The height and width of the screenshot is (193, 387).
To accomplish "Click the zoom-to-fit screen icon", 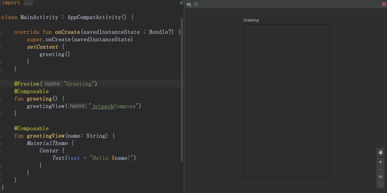I will tap(380, 184).
